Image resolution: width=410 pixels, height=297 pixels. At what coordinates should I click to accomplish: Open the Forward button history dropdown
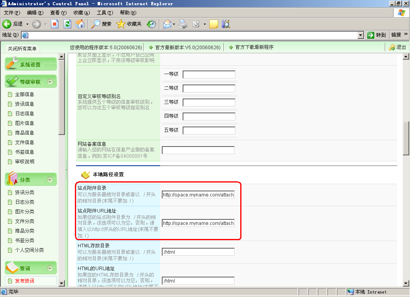pos(45,24)
